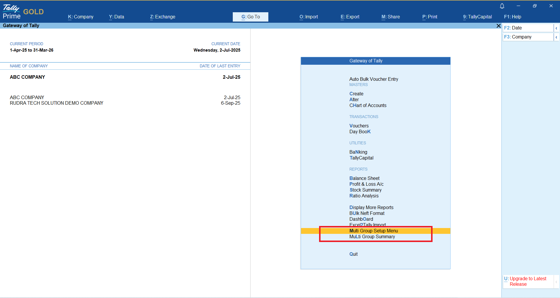560x298 pixels.
Task: Click Upgrade to Latest Release
Action: click(528, 281)
